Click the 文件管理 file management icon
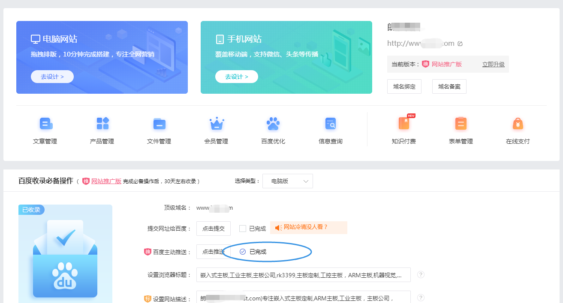This screenshot has width=563, height=303. pyautogui.click(x=159, y=124)
